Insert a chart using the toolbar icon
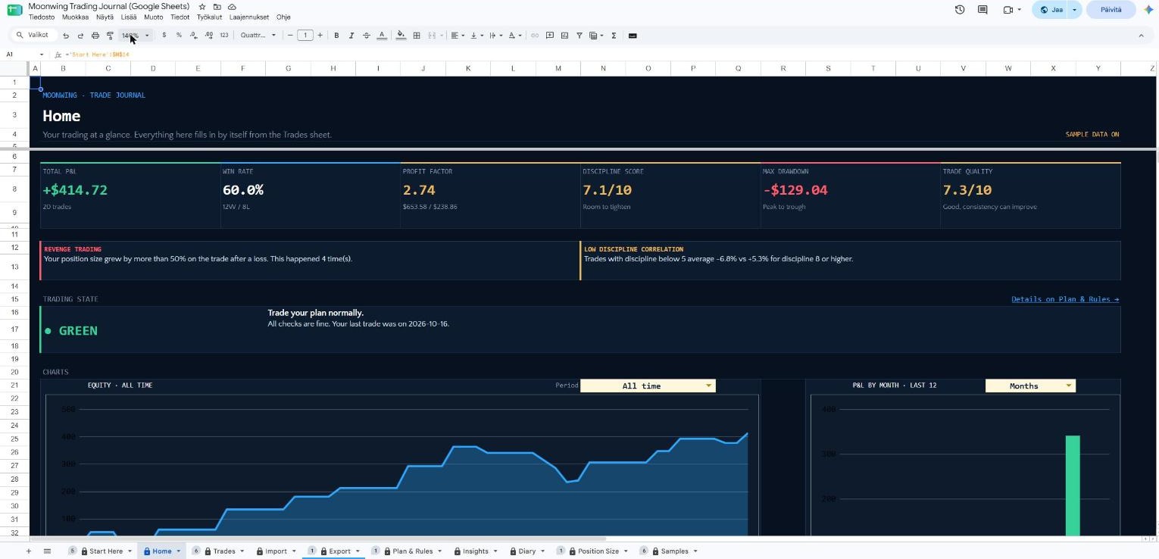Screen dimensions: 1159x559 click(x=565, y=36)
